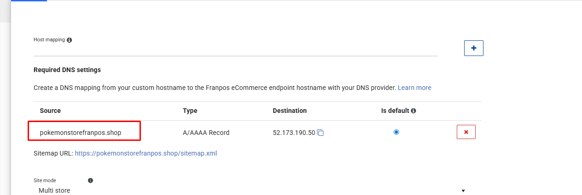
Task: Click the Required DNS settings heading
Action: [67, 70]
